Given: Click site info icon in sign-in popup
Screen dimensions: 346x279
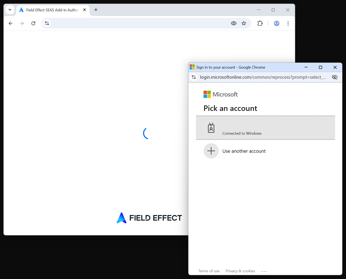Looking at the screenshot, I should 194,77.
